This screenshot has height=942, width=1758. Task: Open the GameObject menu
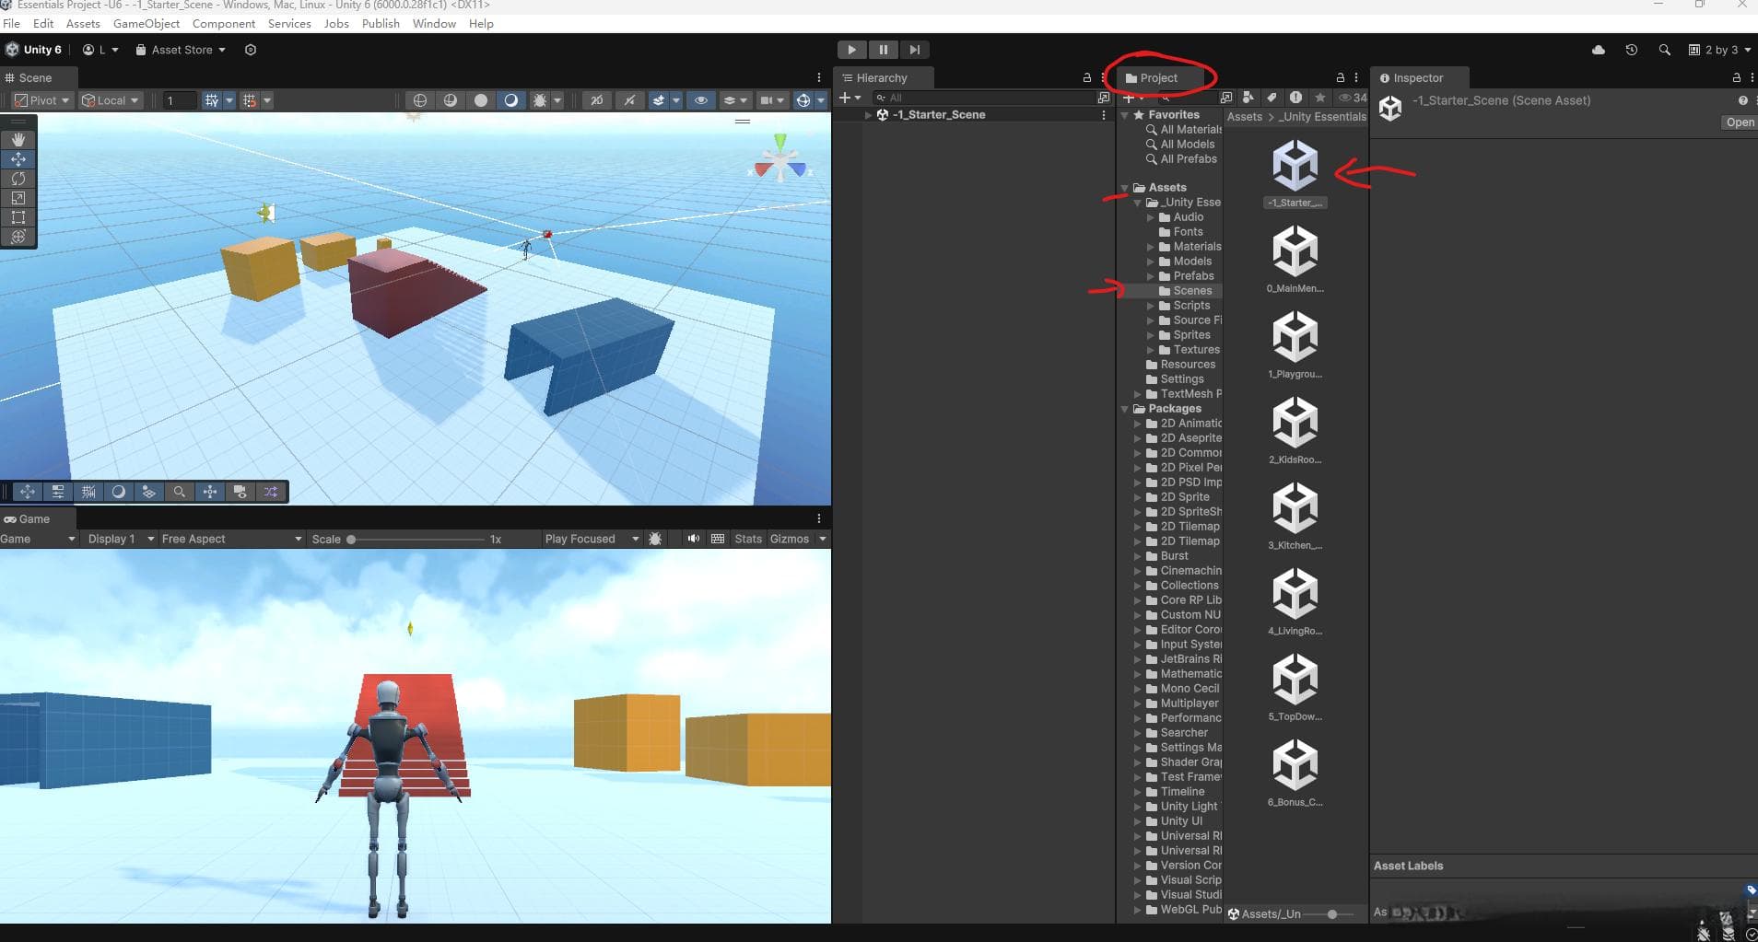pos(146,23)
